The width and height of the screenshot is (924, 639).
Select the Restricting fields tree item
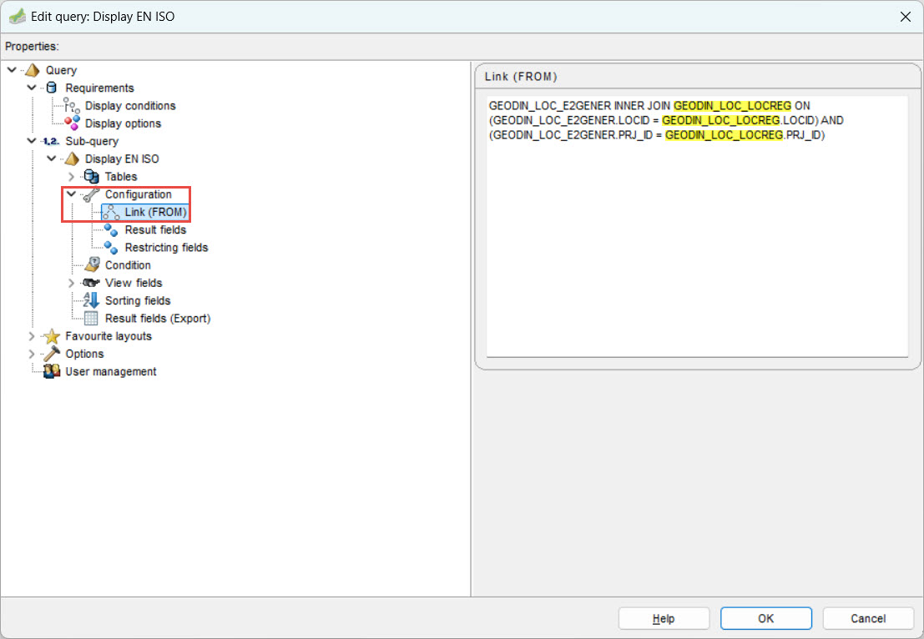pyautogui.click(x=166, y=248)
